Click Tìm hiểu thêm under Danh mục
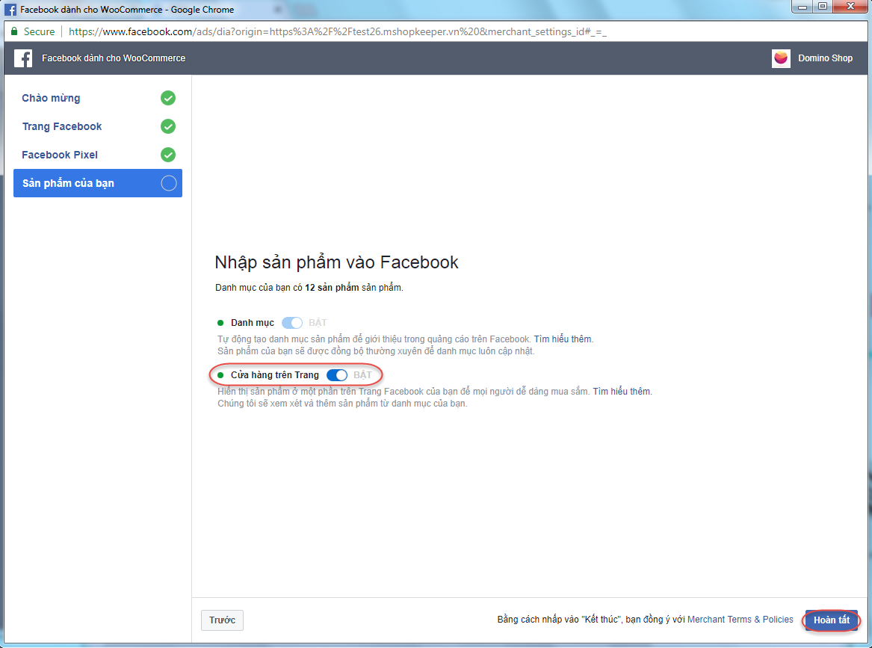Viewport: 872px width, 648px height. 563,339
